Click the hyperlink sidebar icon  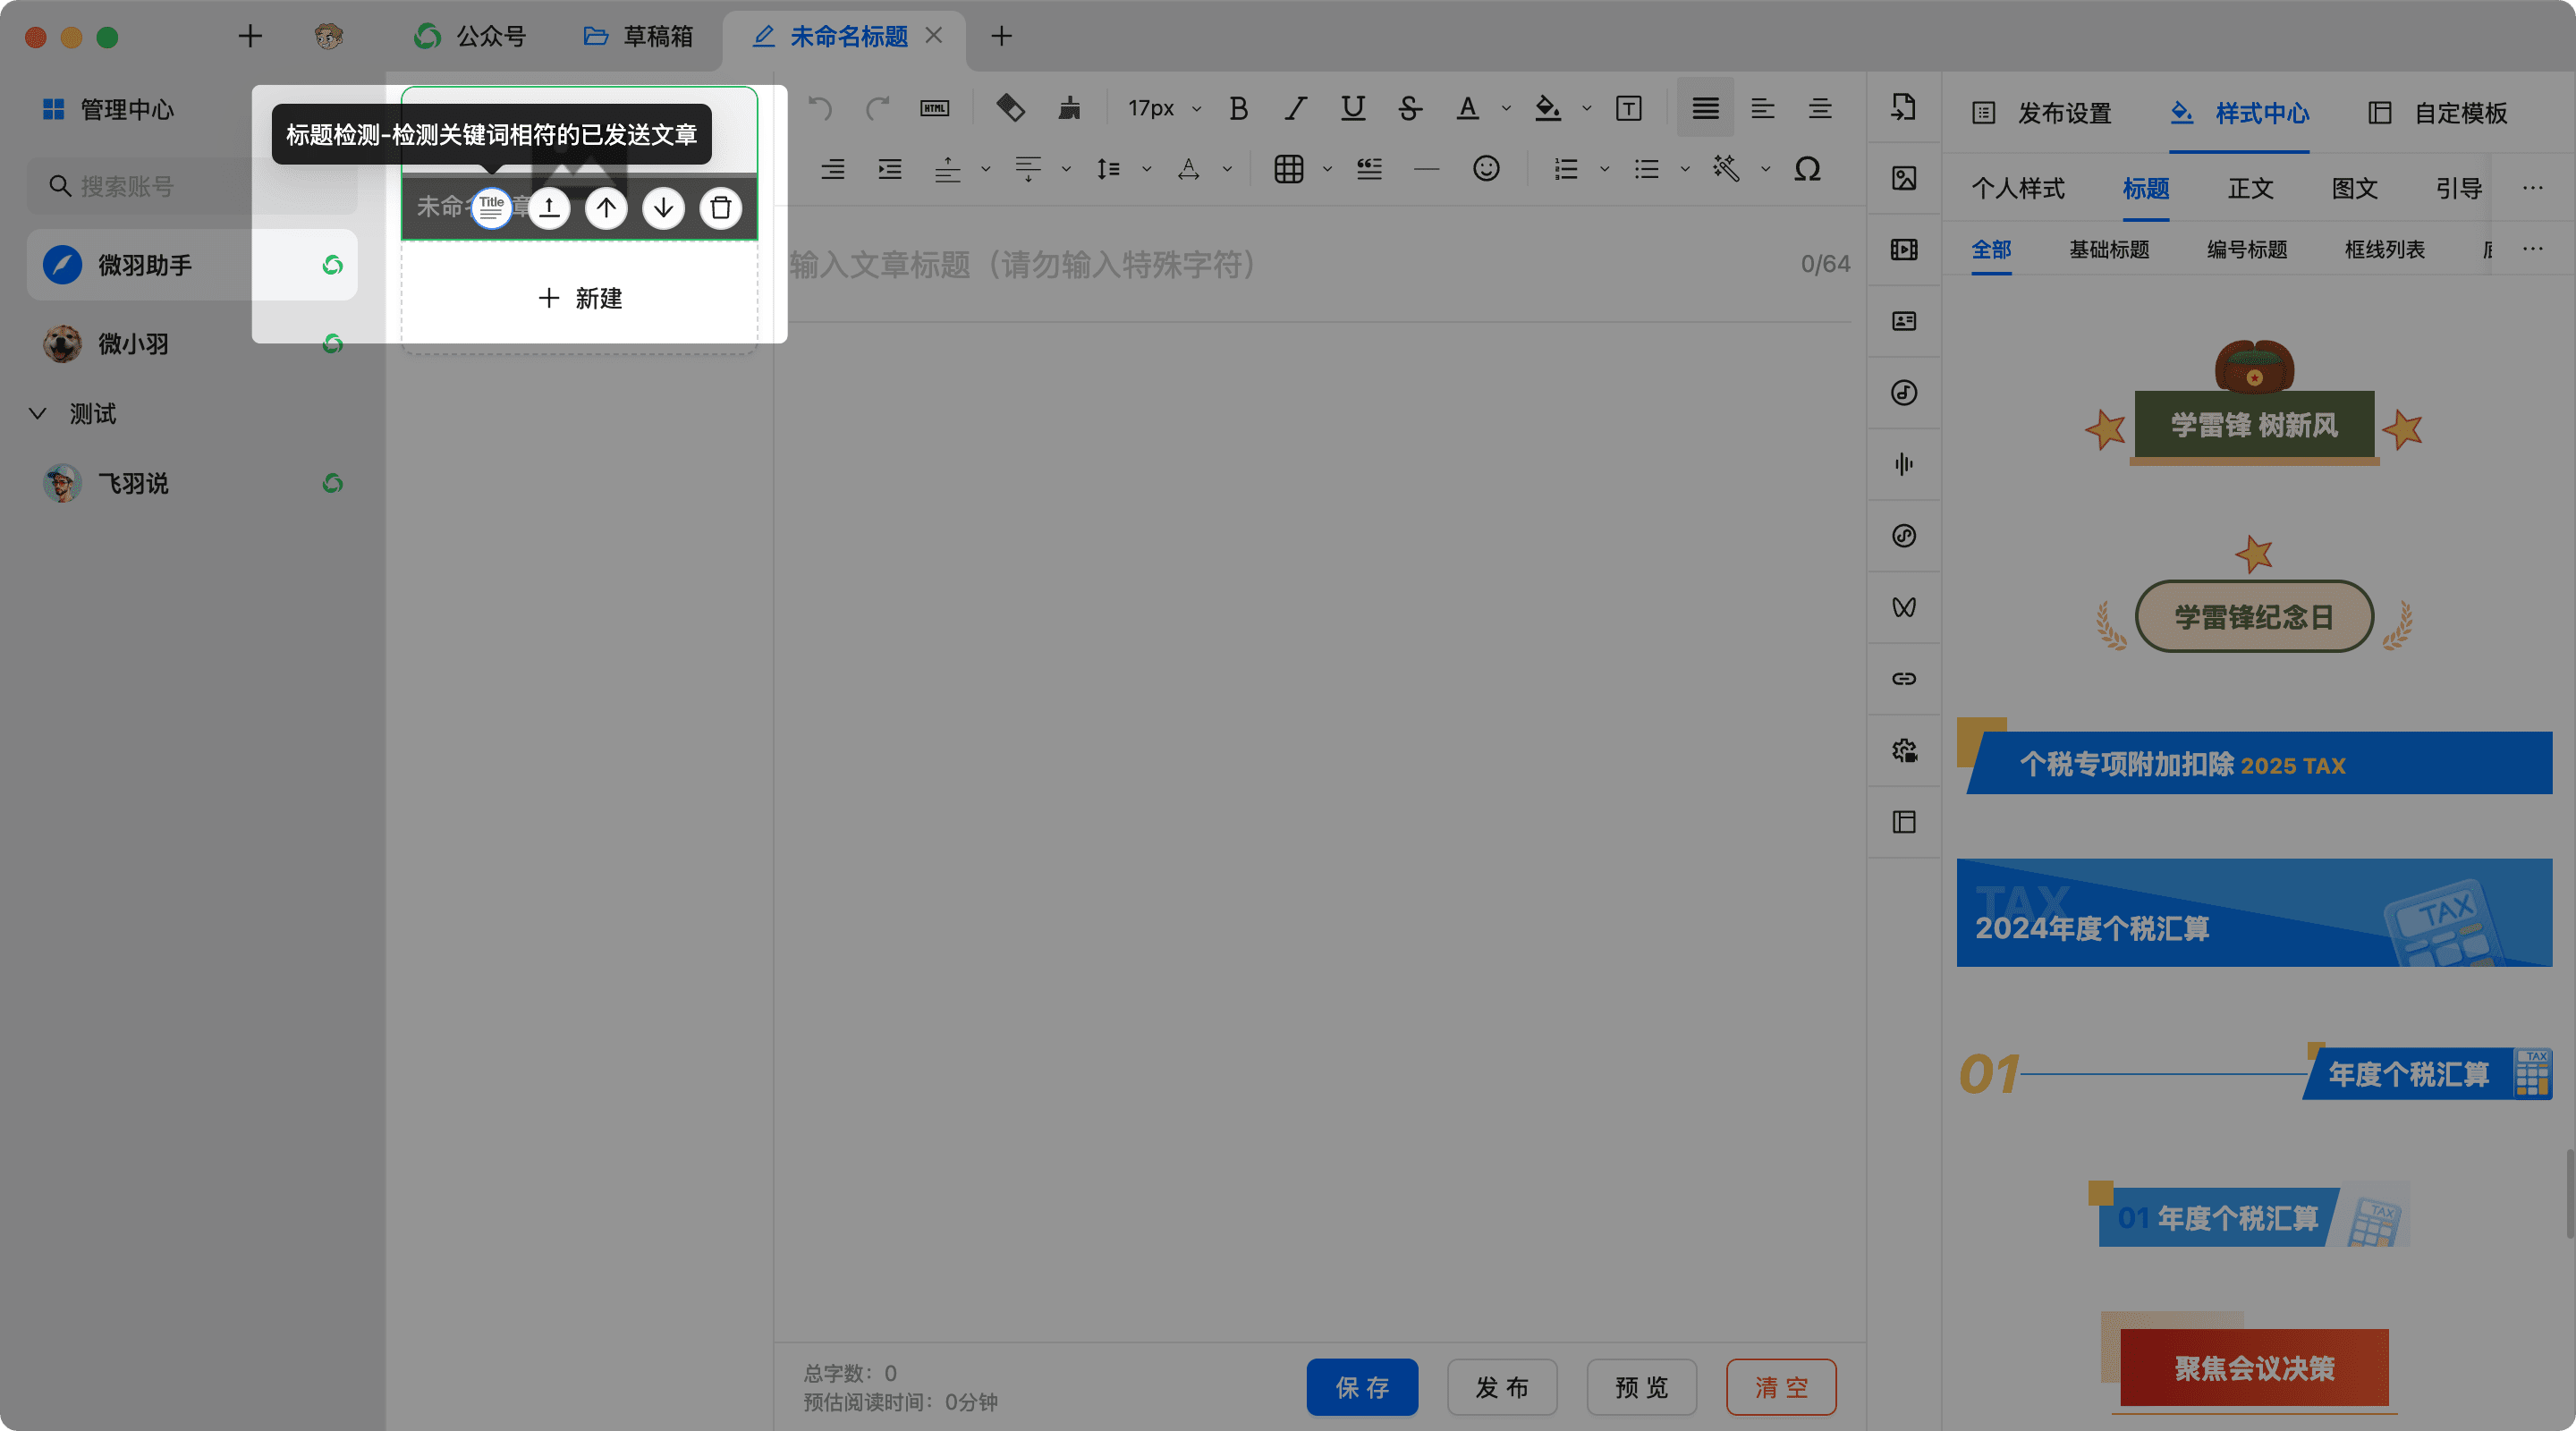coord(1904,679)
